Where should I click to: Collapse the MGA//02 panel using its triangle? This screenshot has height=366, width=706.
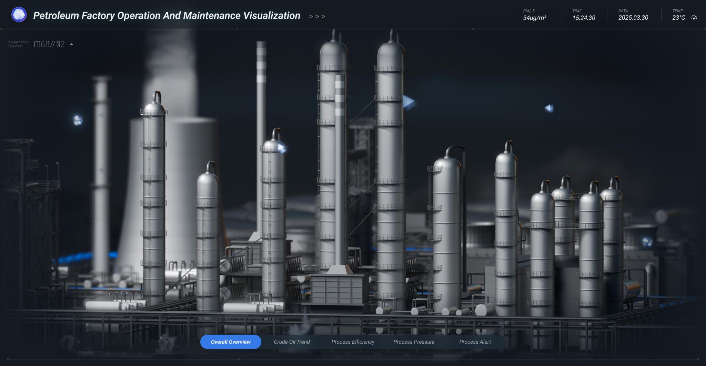click(x=71, y=44)
